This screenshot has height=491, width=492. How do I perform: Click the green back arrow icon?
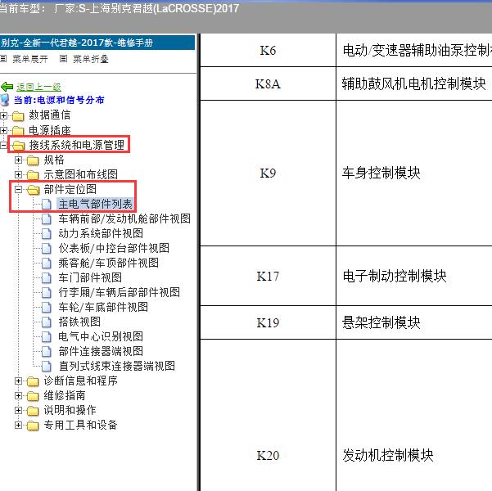(x=7, y=87)
